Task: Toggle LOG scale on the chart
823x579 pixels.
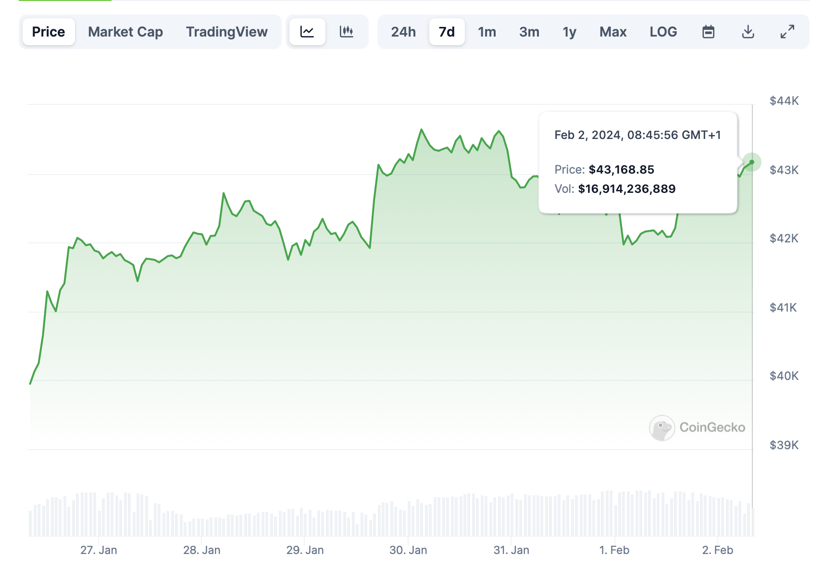Action: click(663, 32)
